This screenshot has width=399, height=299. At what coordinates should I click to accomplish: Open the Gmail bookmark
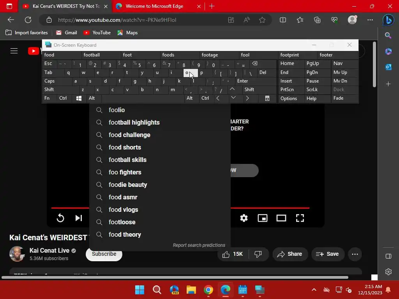pos(66,33)
